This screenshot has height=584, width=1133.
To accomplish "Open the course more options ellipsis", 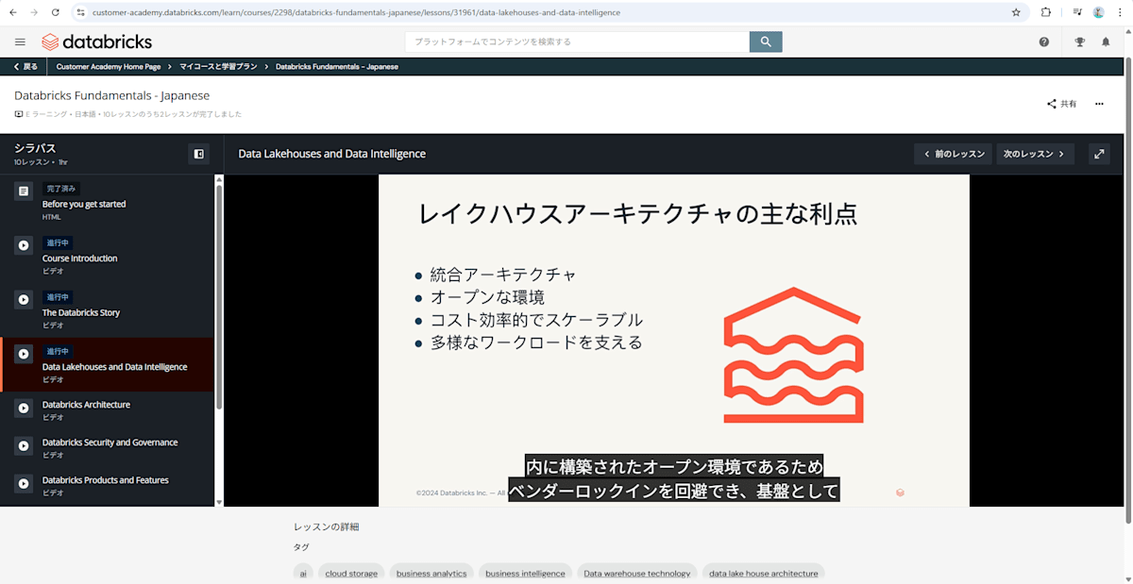I will coord(1099,104).
